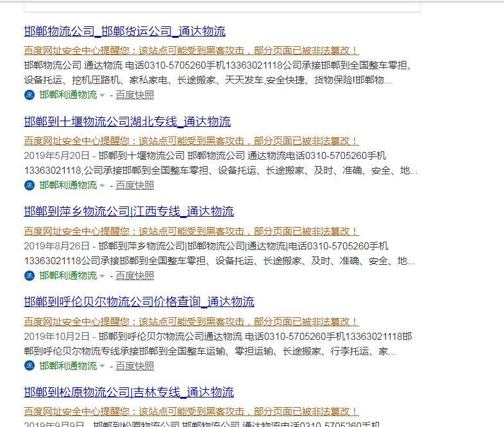Click date text 2019年5月20日

[x=56, y=156]
